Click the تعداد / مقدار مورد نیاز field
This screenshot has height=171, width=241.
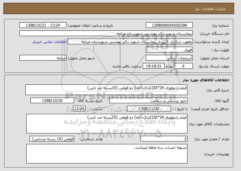(x=164, y=139)
